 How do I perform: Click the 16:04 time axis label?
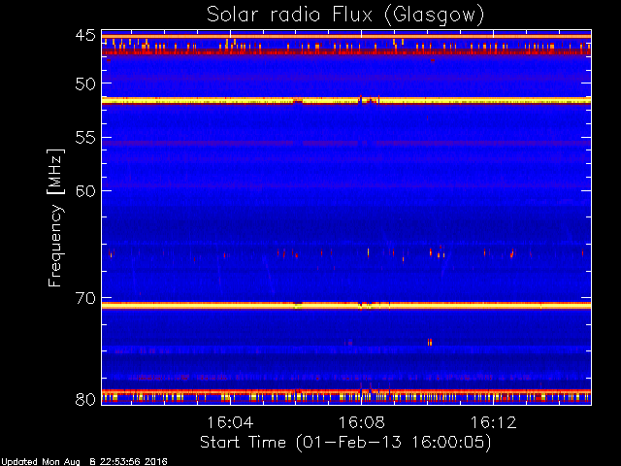pyautogui.click(x=230, y=423)
